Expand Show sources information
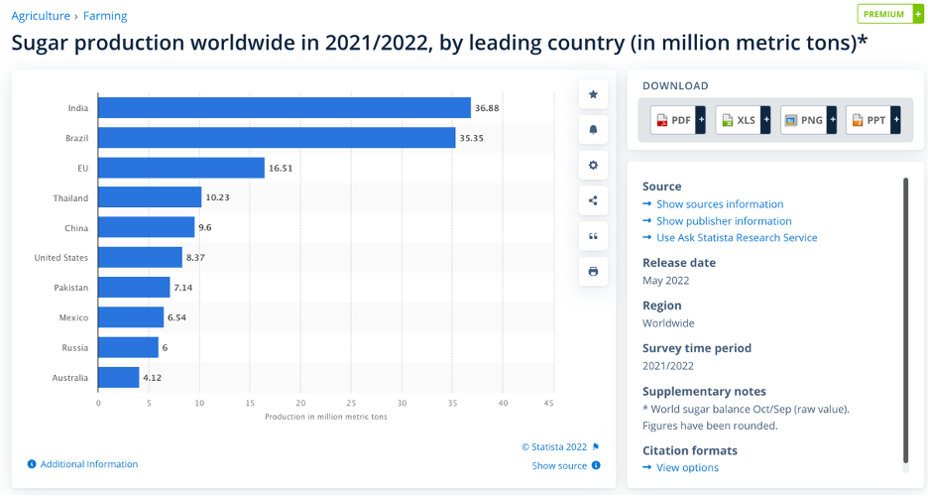Image resolution: width=928 pixels, height=496 pixels. (719, 204)
